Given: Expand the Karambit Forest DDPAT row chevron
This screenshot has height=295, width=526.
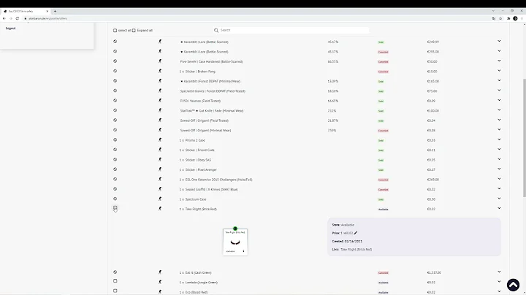Looking at the screenshot, I should click(x=499, y=80).
